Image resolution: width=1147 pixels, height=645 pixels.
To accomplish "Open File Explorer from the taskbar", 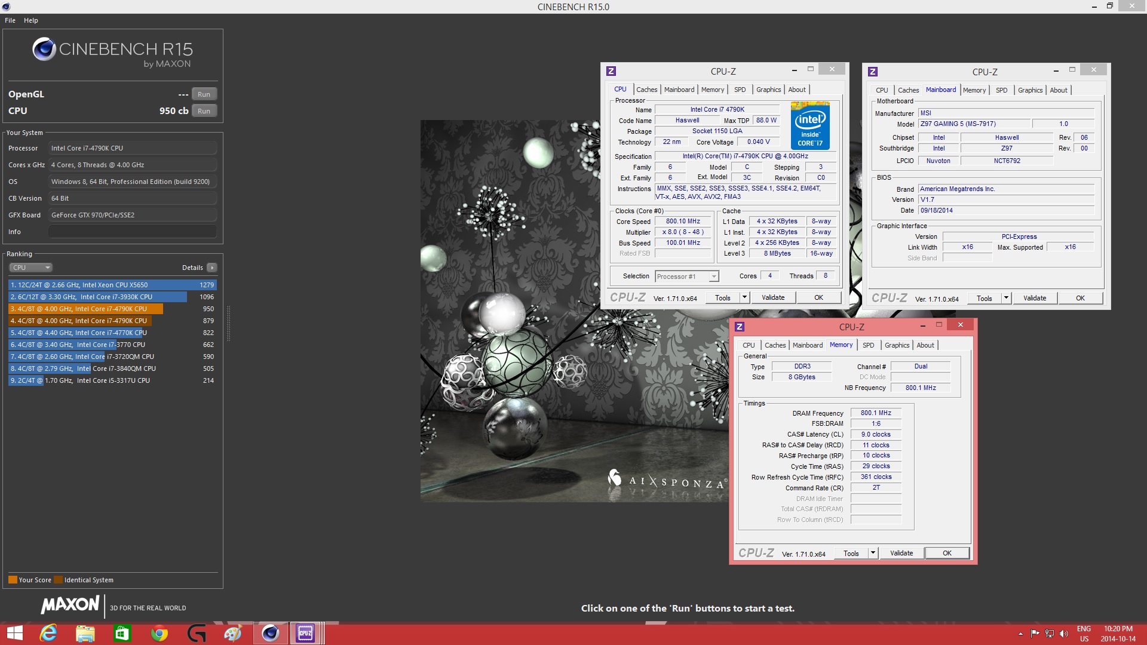I will tap(85, 633).
